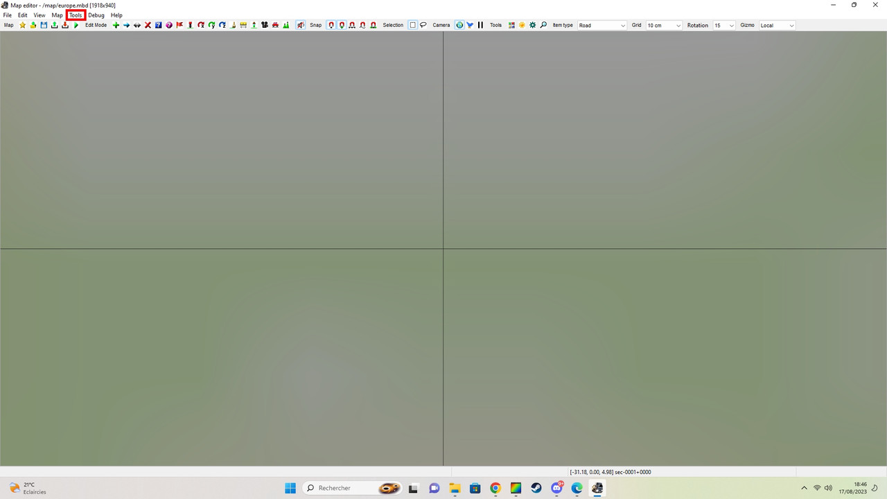Open the Help menu

[x=116, y=15]
